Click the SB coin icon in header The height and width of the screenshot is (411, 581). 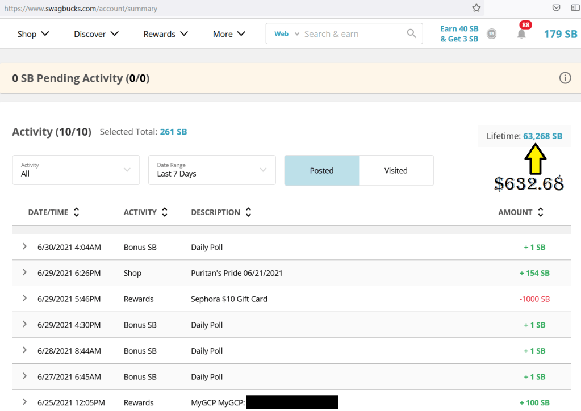(x=492, y=34)
